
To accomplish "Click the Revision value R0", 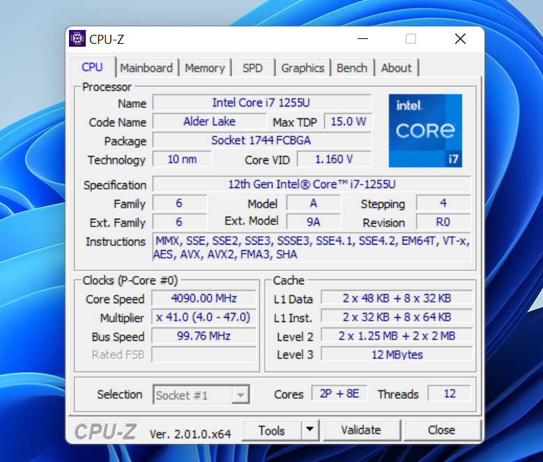I will point(443,222).
